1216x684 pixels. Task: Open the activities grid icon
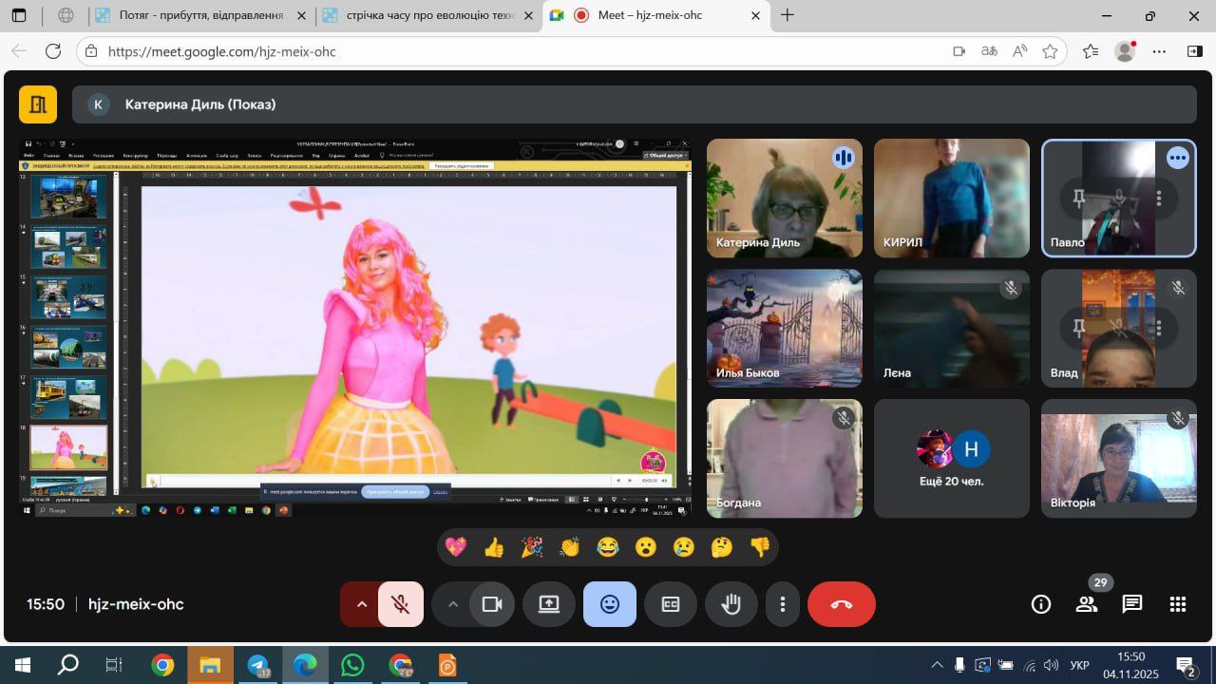(x=1178, y=604)
